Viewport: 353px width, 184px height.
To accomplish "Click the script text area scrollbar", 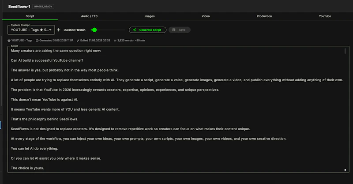I will [345, 51].
